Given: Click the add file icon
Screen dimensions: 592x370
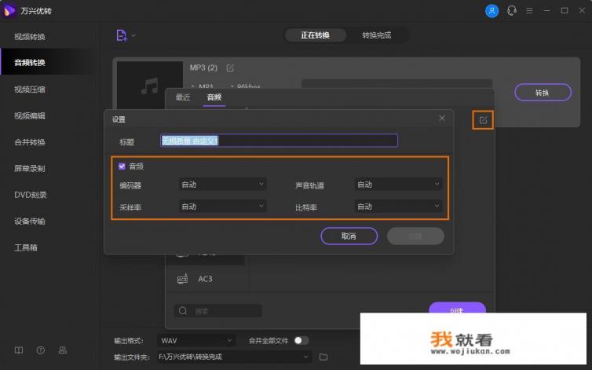Looking at the screenshot, I should [121, 35].
